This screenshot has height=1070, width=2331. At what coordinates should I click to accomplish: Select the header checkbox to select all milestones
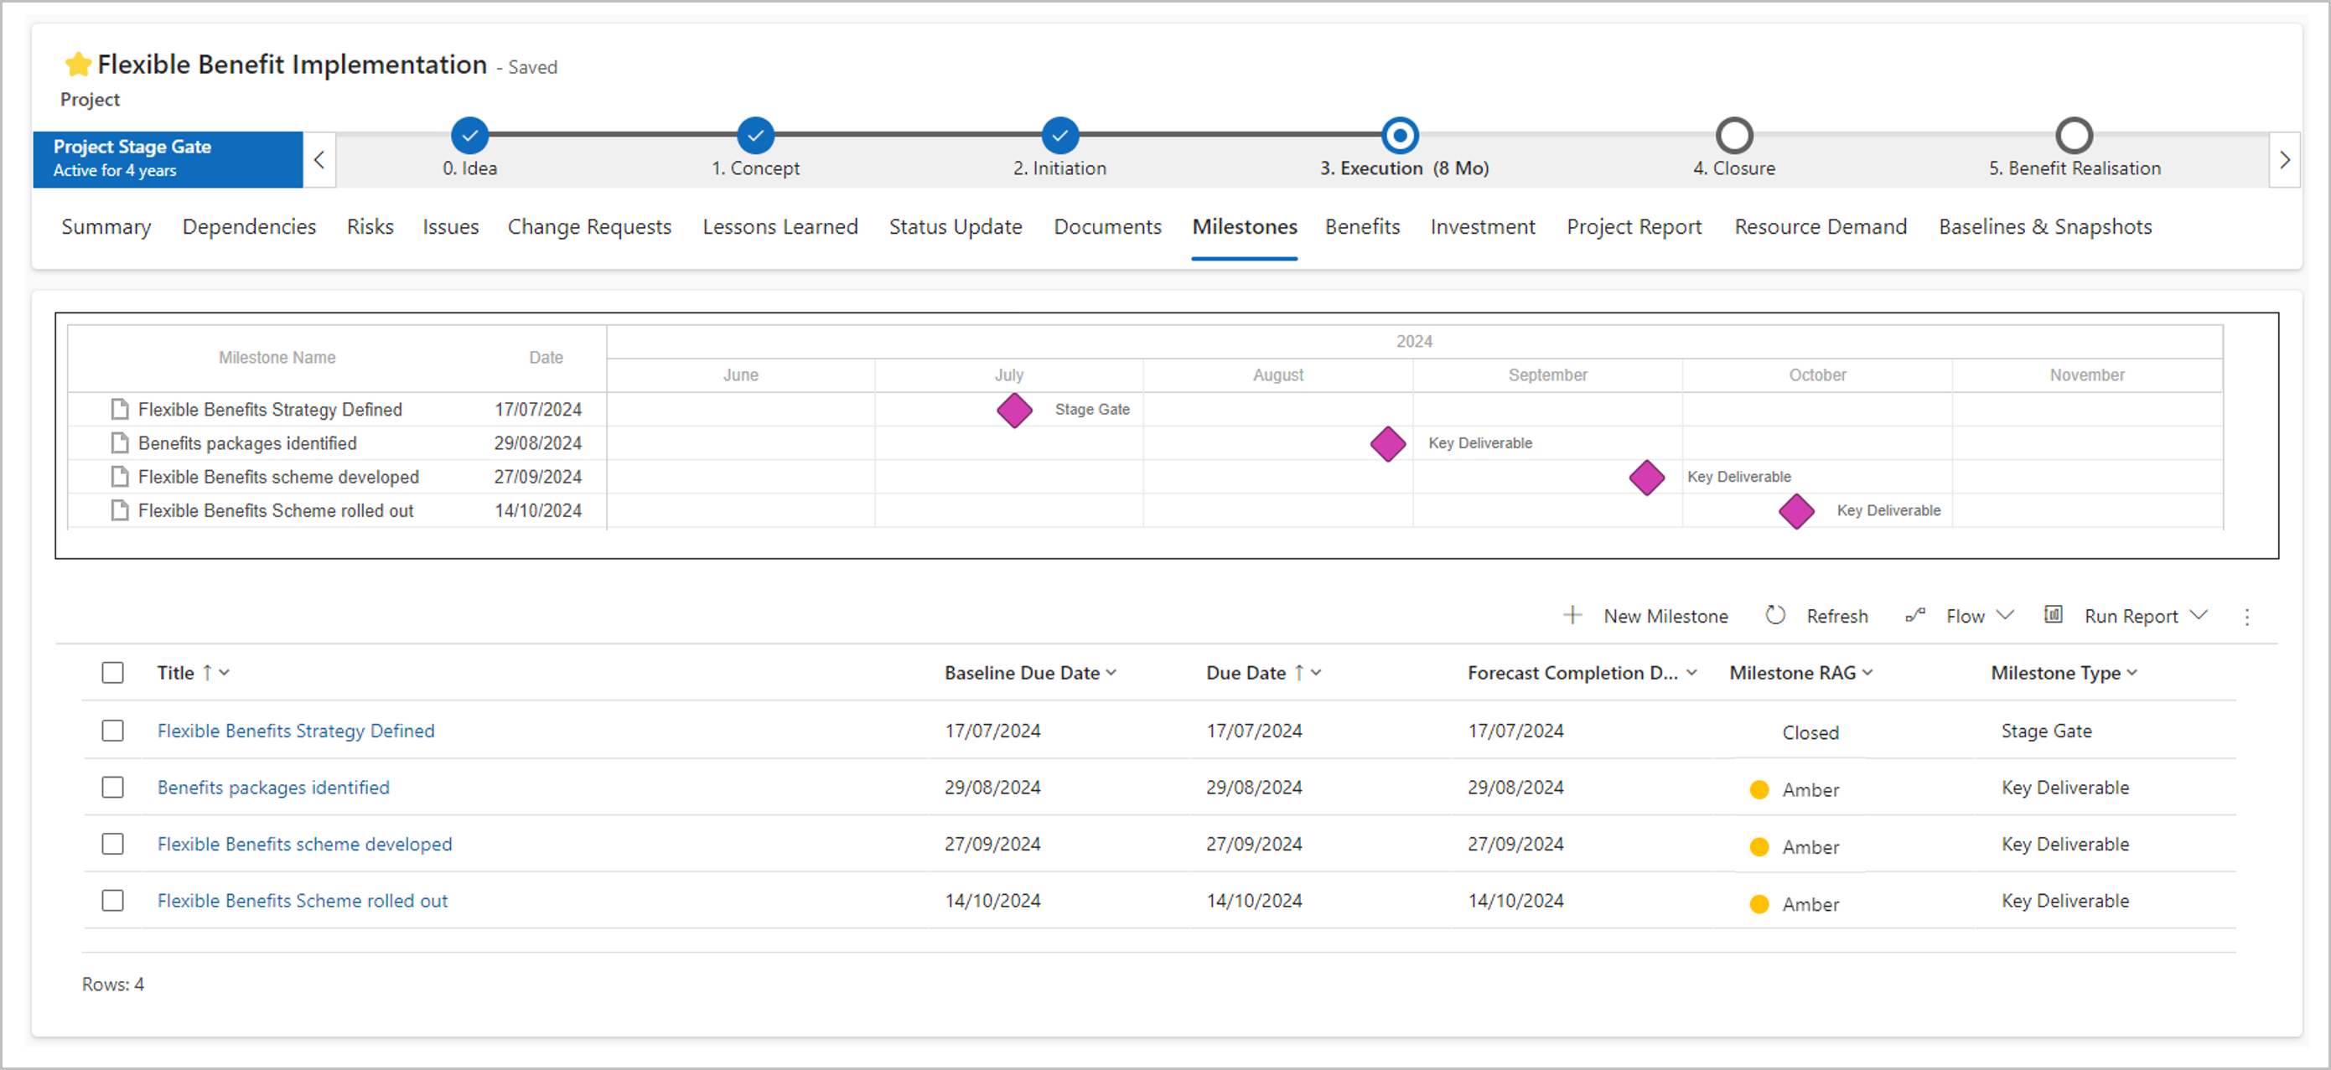click(115, 672)
